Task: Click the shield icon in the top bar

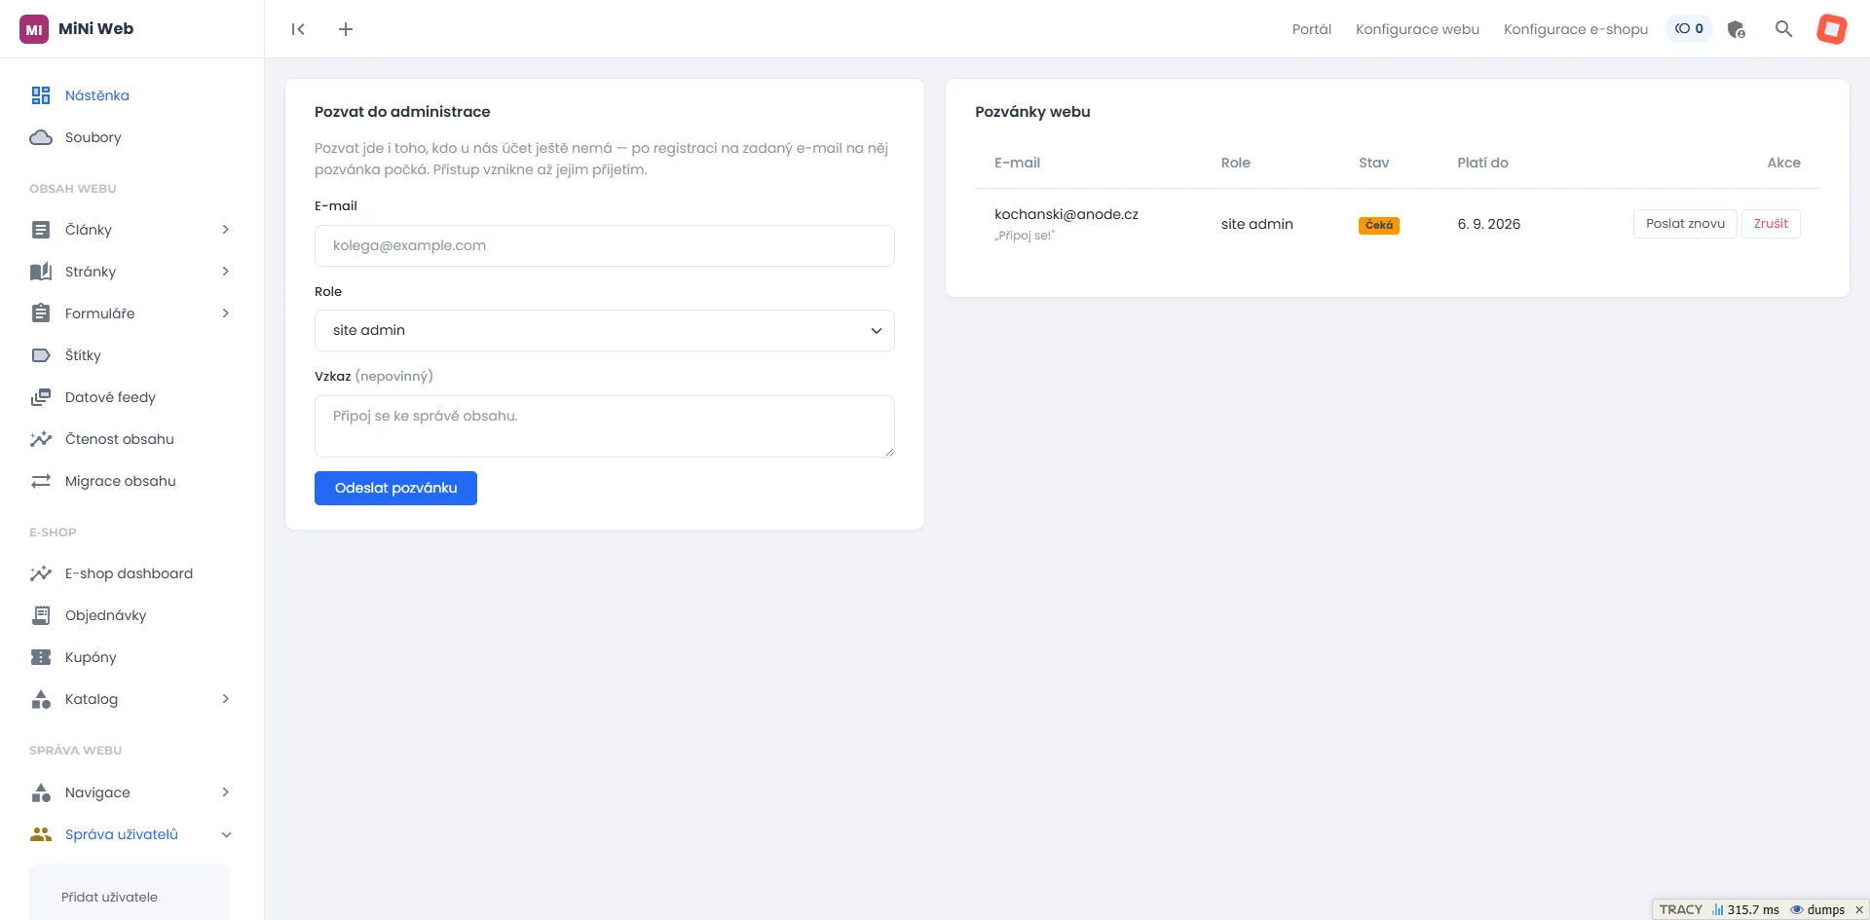Action: pyautogui.click(x=1736, y=29)
